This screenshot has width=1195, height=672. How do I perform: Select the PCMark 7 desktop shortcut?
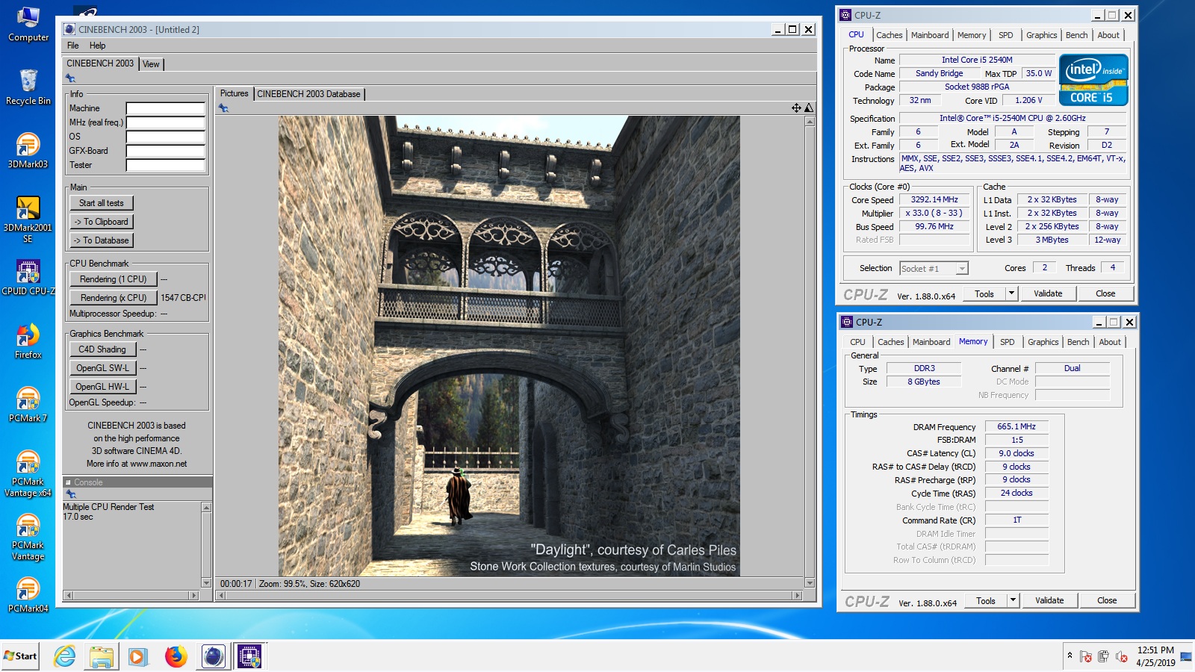[x=28, y=405]
